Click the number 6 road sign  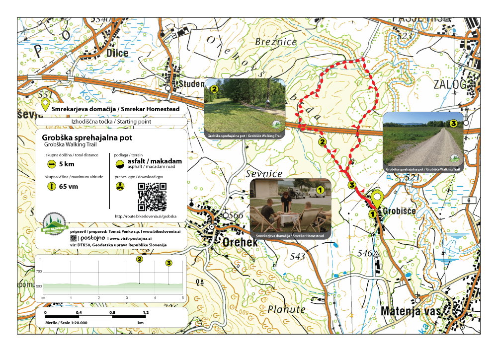[x=468, y=200]
